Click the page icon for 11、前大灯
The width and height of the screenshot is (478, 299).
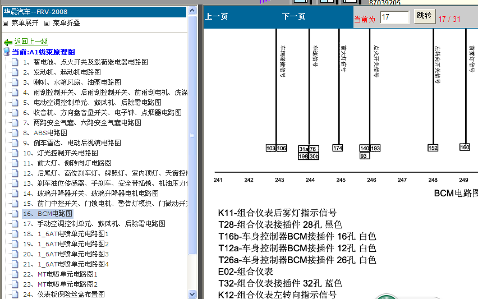click(x=15, y=163)
